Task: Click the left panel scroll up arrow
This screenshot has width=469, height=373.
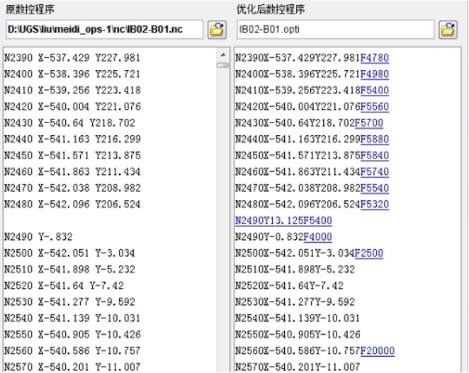Action: coord(223,54)
